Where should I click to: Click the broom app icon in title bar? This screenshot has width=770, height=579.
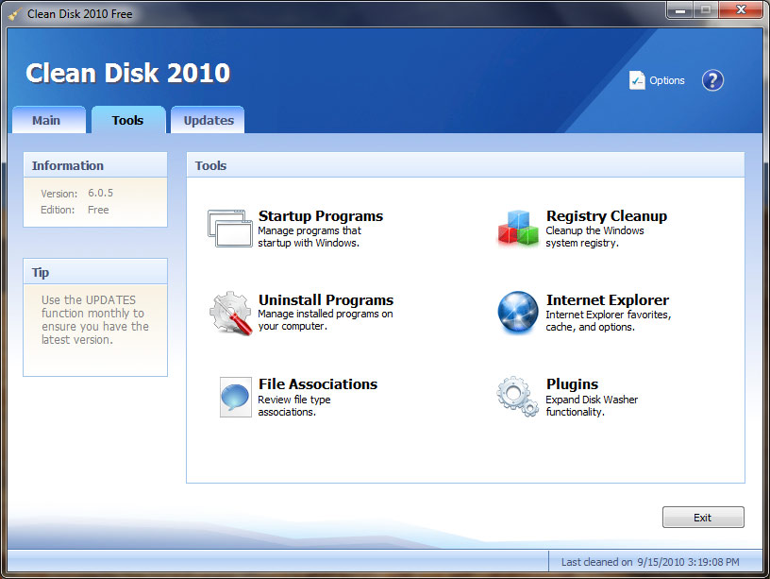pos(15,14)
